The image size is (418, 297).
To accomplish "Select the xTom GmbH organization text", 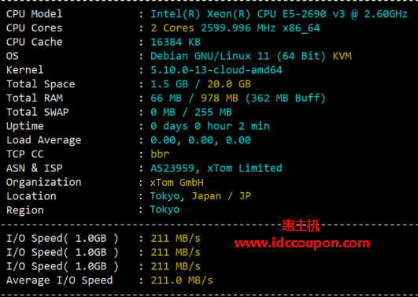I will 177,183.
